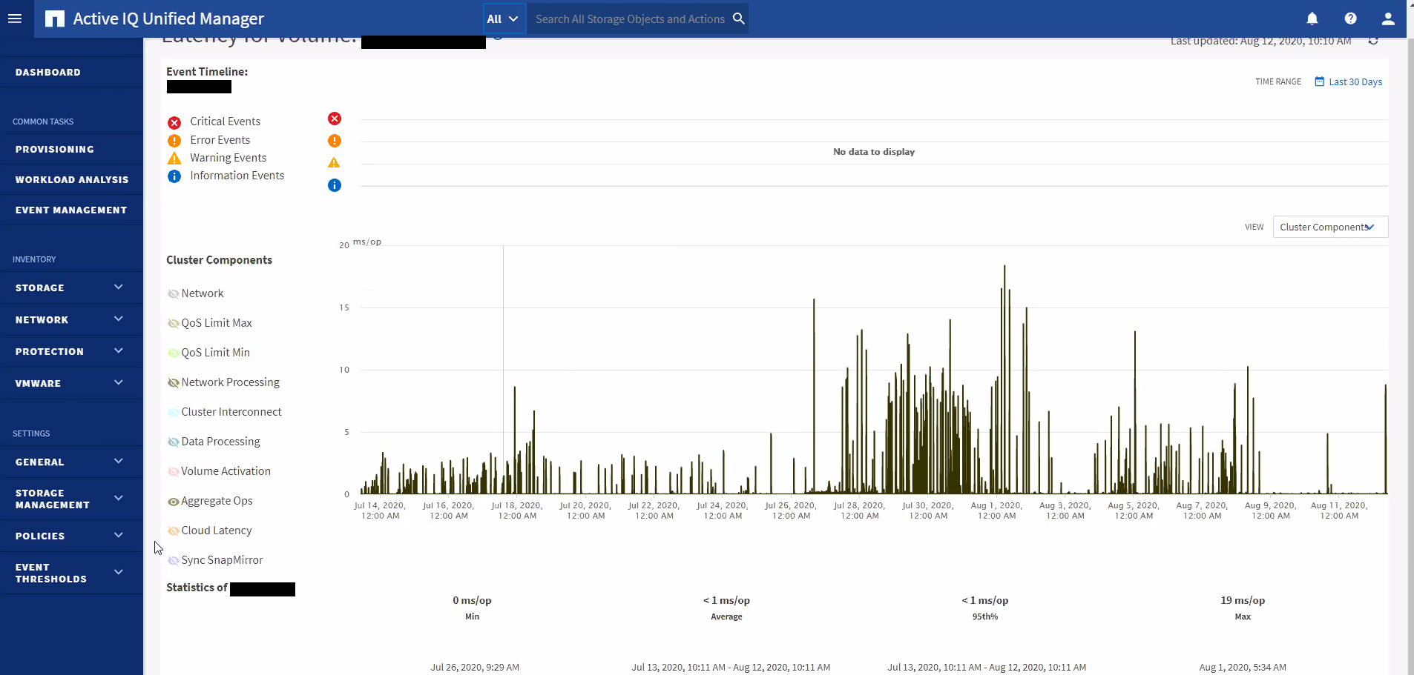Click the NetApp logo icon
The height and width of the screenshot is (675, 1414).
[55, 19]
